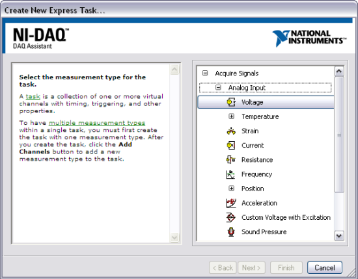Collapse the Acquire Signals tree node
This screenshot has height=279, width=358.
coord(205,73)
